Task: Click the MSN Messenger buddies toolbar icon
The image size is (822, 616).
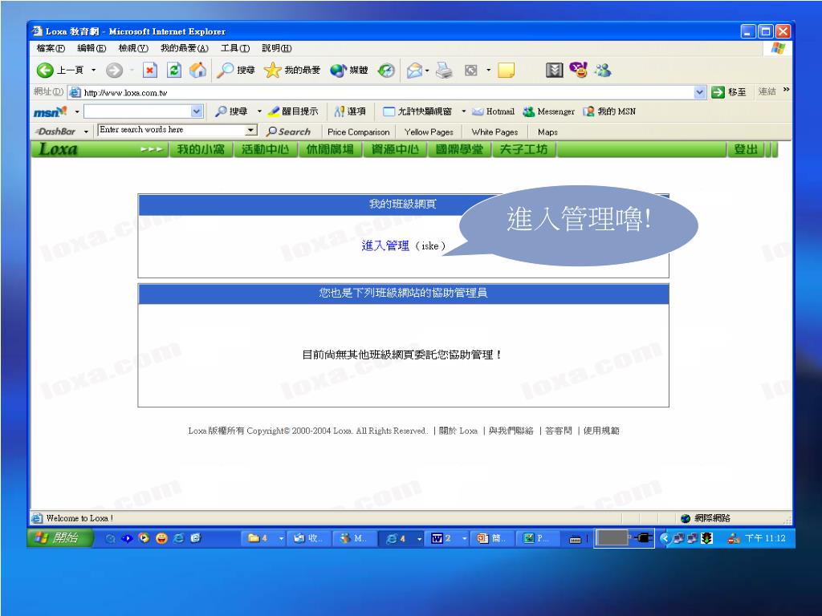Action: [x=603, y=71]
